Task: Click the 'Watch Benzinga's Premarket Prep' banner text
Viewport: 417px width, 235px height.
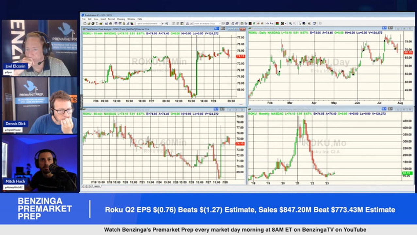Action: [235, 230]
